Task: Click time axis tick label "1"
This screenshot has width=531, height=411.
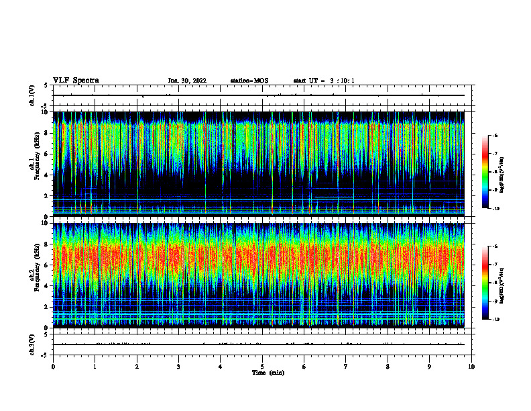Action: (95, 367)
